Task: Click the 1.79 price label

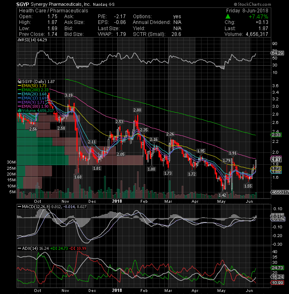Action: coord(226,161)
